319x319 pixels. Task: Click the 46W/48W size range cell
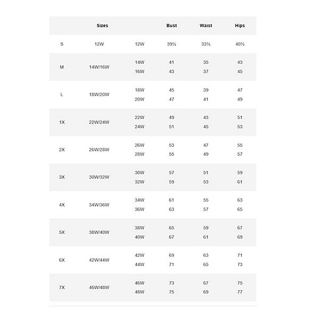[99, 288]
